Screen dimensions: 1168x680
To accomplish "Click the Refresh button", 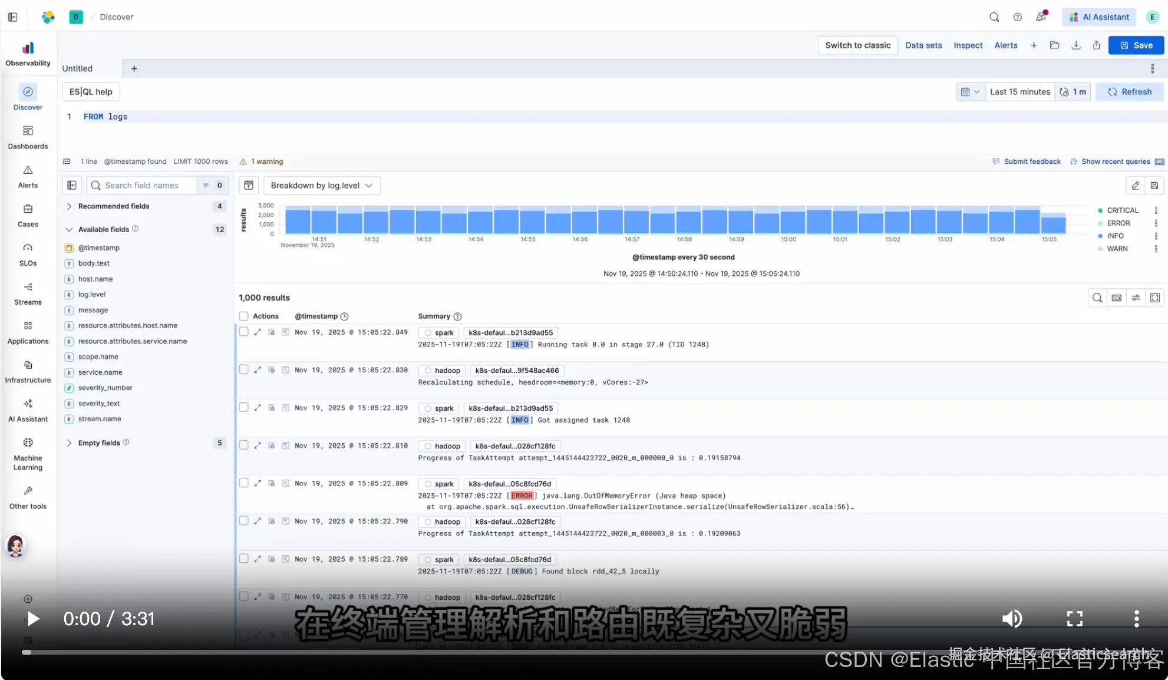I will (1130, 92).
